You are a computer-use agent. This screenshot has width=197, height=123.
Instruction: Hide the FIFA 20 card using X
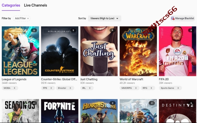(191, 30)
